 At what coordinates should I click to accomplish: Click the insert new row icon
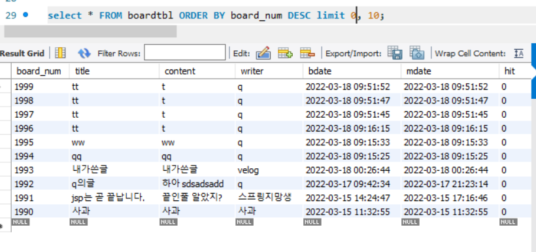pyautogui.click(x=285, y=53)
